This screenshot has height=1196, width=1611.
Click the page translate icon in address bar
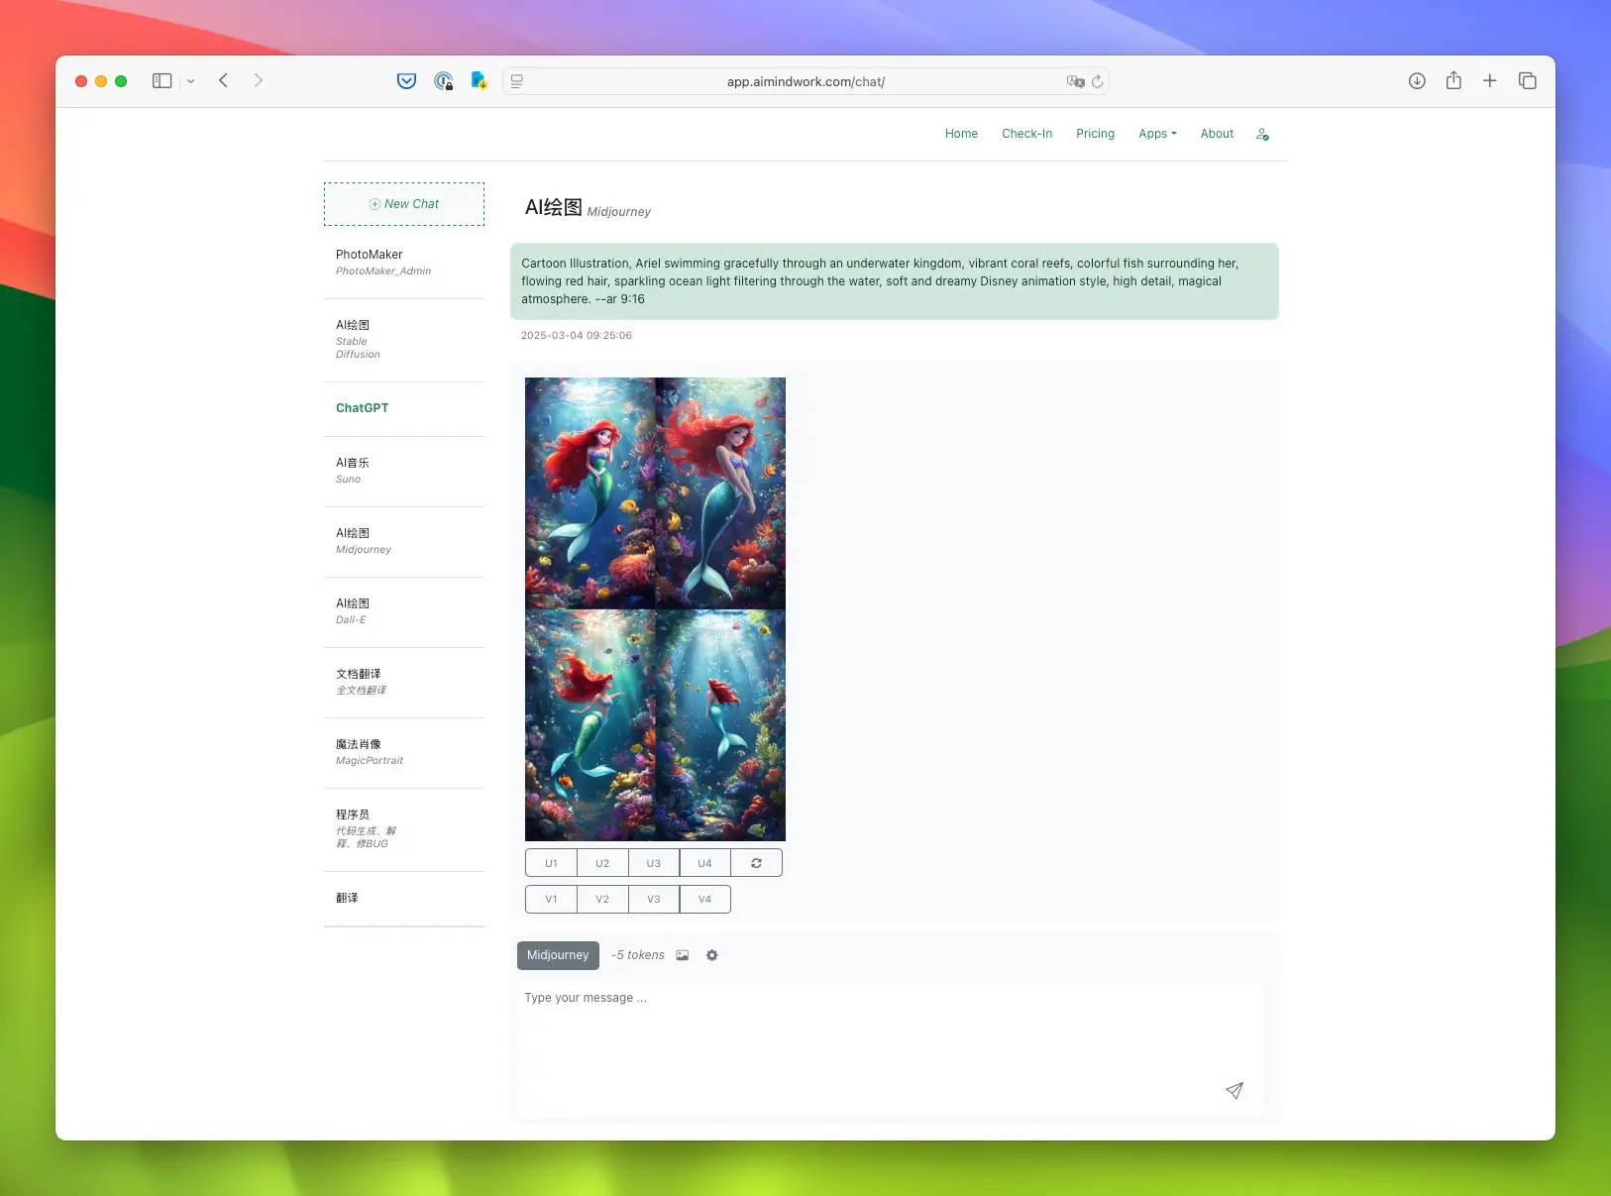[1075, 81]
